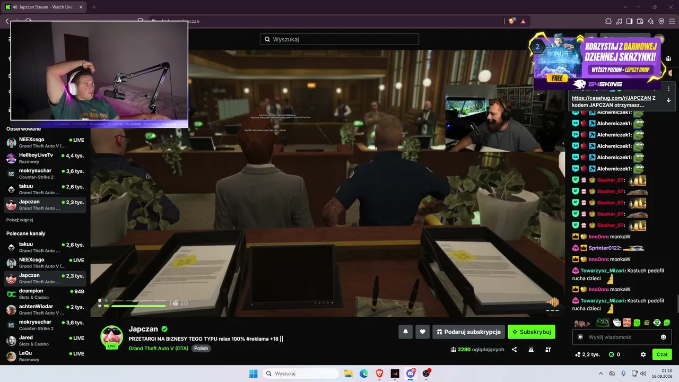Click Wyślij wiadomość chat input field
This screenshot has width=679, height=382.
622,337
